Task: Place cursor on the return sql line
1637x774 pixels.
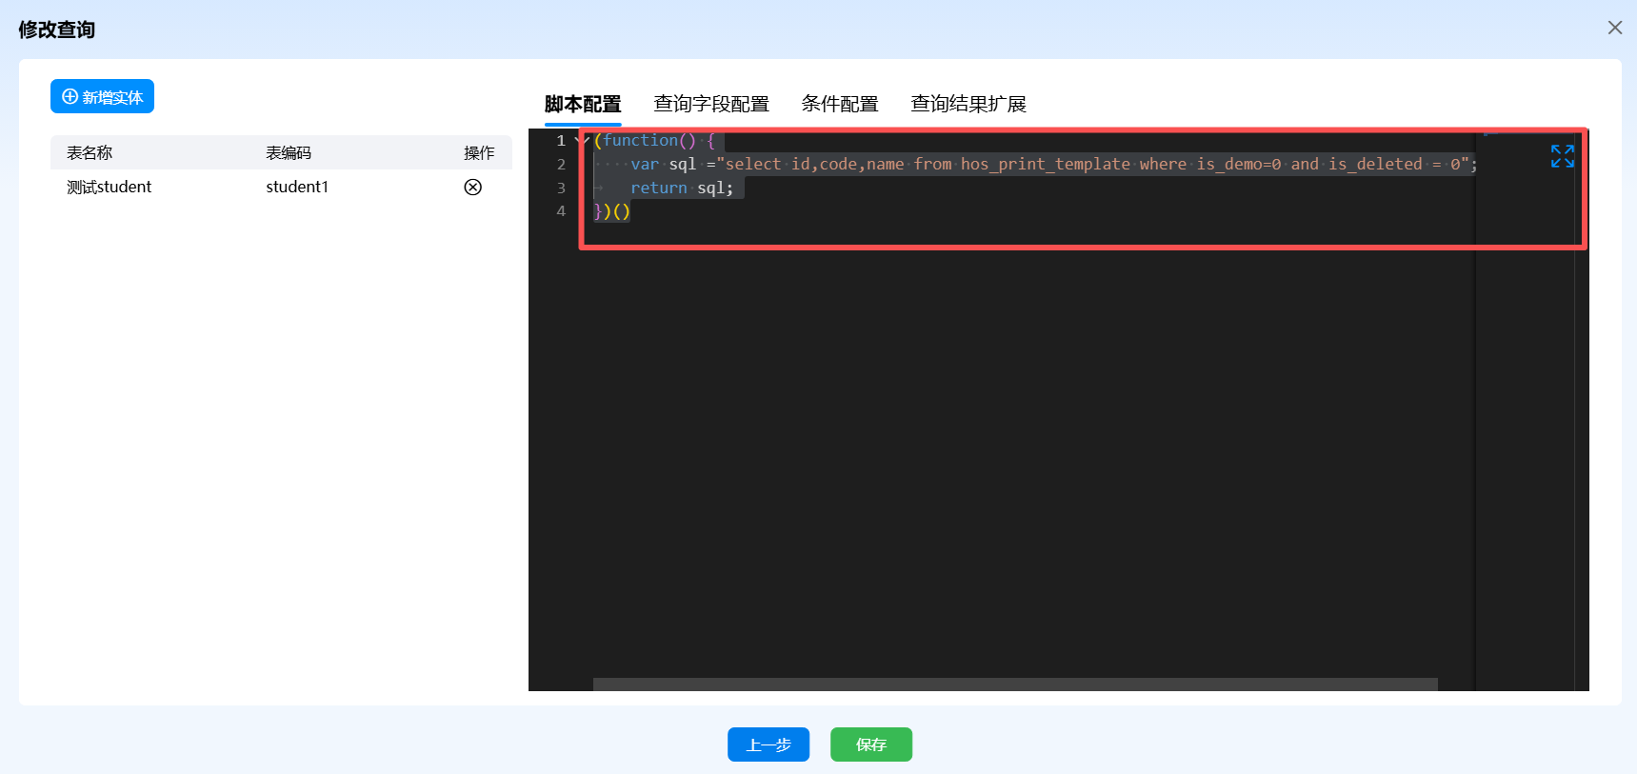Action: click(681, 189)
